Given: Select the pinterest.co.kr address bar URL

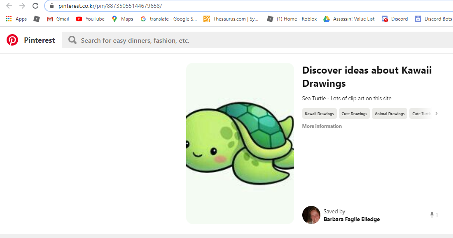Looking at the screenshot, I should [110, 6].
